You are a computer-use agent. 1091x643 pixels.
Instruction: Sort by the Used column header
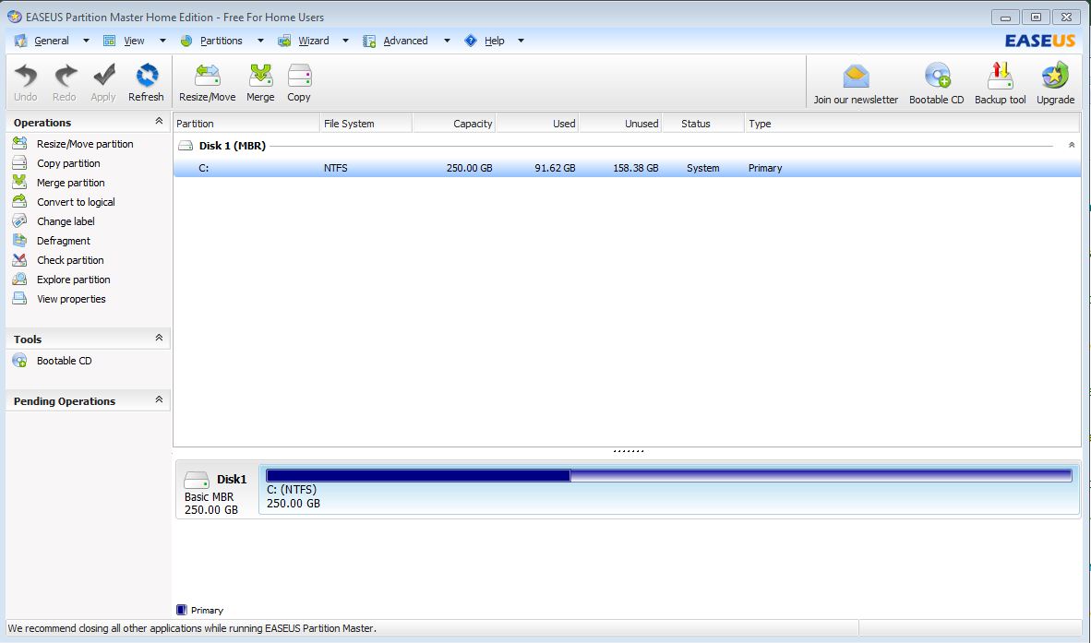click(536, 124)
